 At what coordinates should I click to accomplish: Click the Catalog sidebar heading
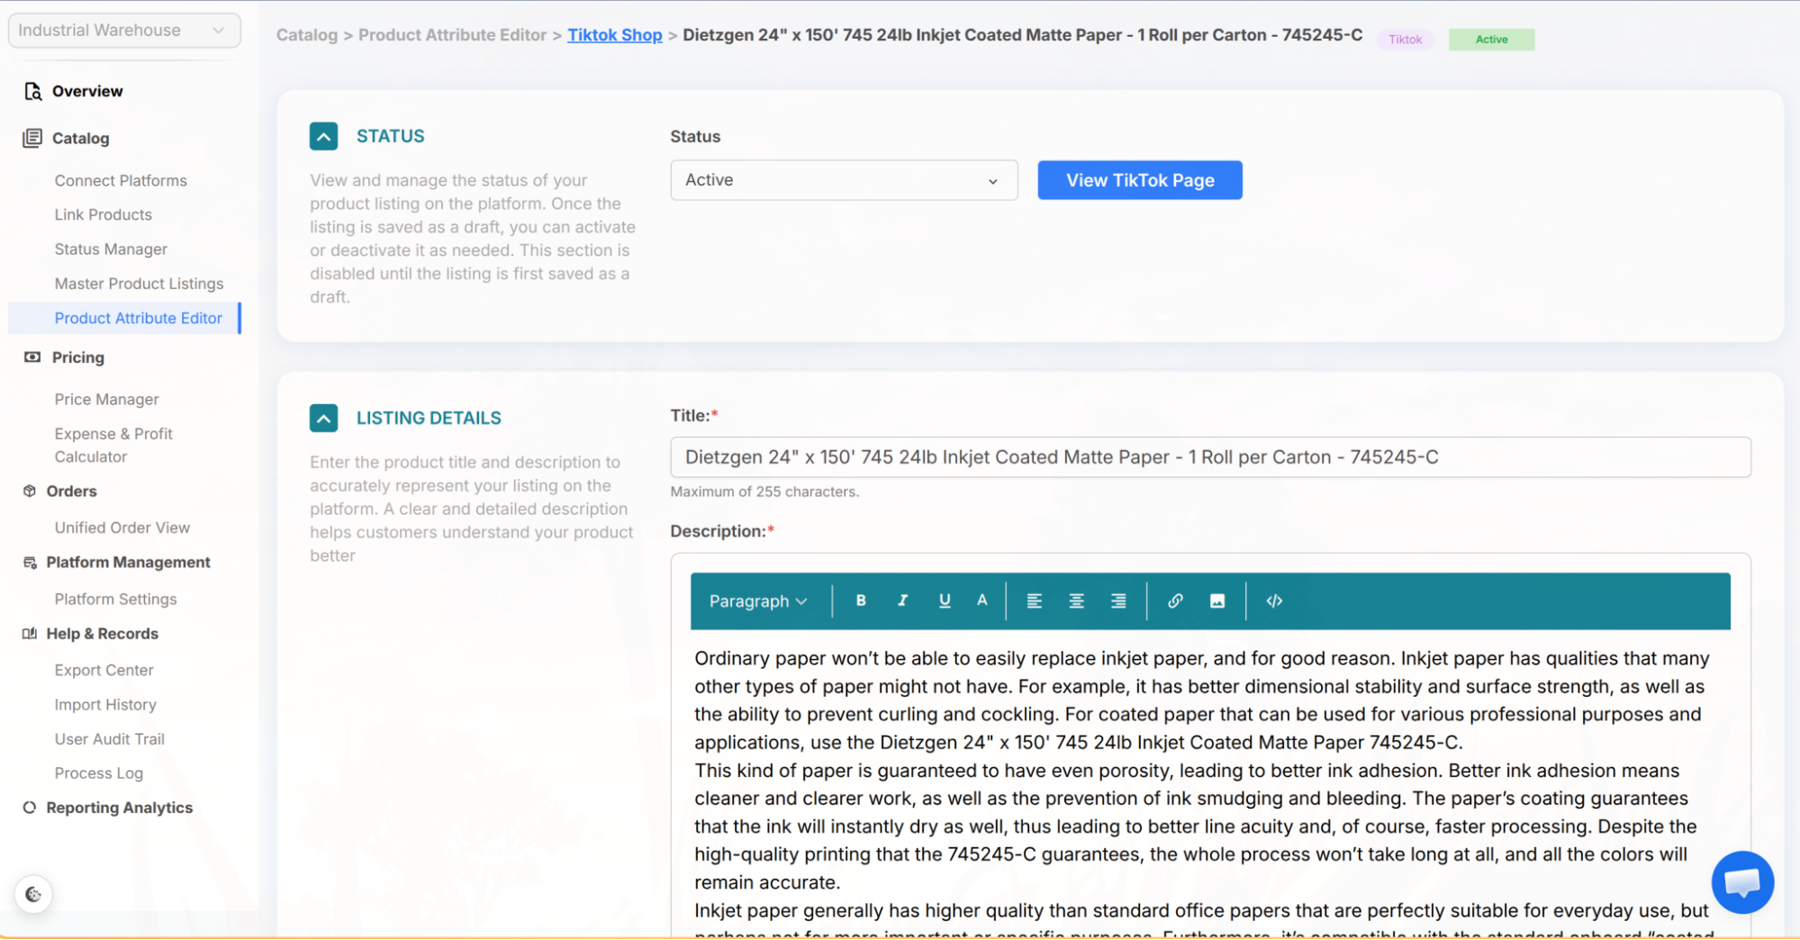tap(80, 138)
